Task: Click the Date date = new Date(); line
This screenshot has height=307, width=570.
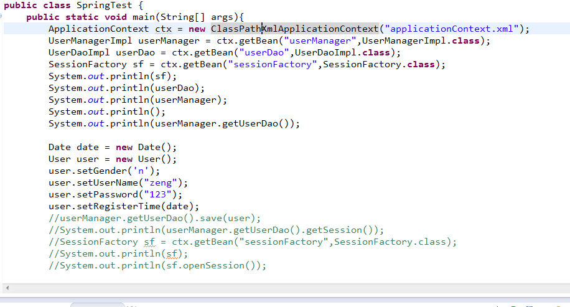Action: [113, 147]
